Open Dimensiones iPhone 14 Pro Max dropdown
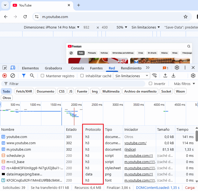This screenshot has width=198, height=191. point(52,27)
